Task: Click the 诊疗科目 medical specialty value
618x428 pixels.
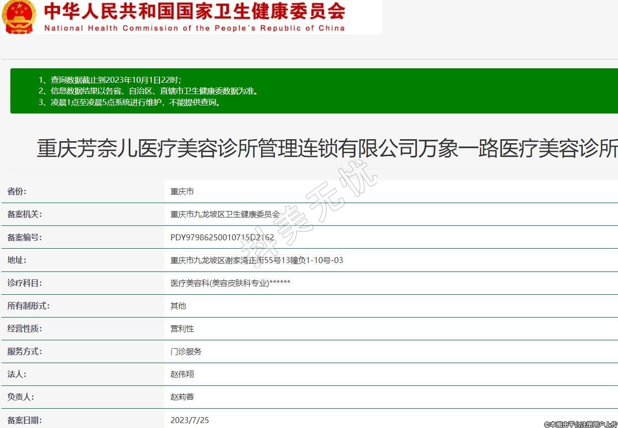Action: pyautogui.click(x=230, y=283)
